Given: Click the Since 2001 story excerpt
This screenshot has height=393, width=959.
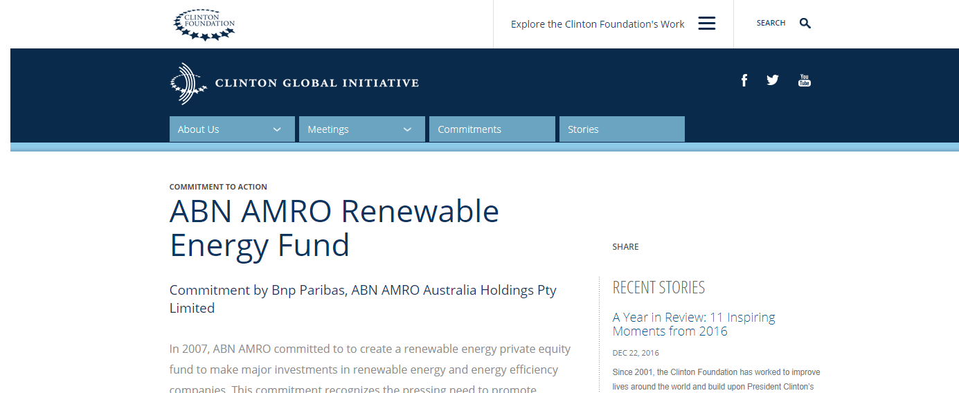Looking at the screenshot, I should [716, 379].
